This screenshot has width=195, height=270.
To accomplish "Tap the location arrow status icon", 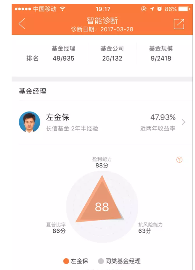I will tap(152, 9).
